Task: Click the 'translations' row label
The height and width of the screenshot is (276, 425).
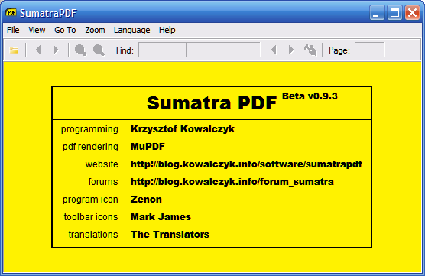Action: click(x=93, y=235)
